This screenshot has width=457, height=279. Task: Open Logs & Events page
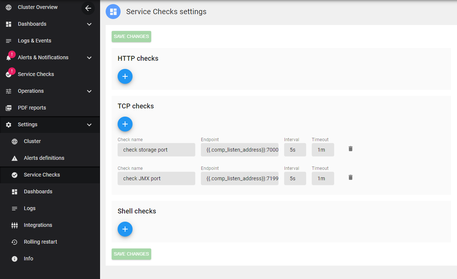(34, 41)
